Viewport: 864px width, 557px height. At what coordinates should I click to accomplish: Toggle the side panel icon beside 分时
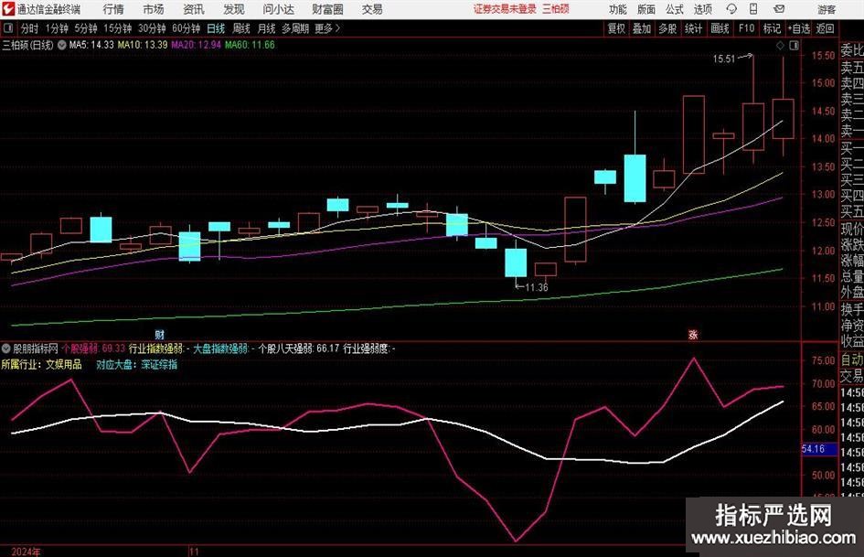[x=8, y=28]
